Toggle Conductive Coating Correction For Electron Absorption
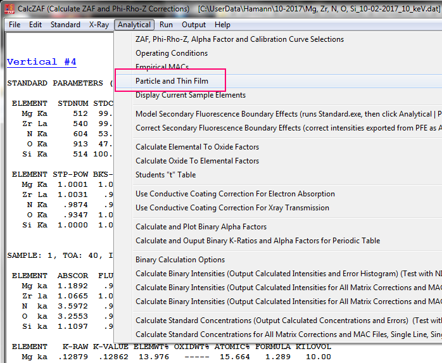The height and width of the screenshot is (363, 442). 235,194
